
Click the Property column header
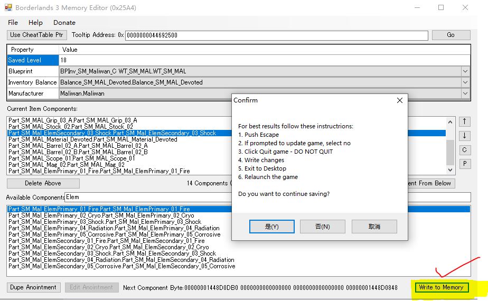[x=22, y=50]
